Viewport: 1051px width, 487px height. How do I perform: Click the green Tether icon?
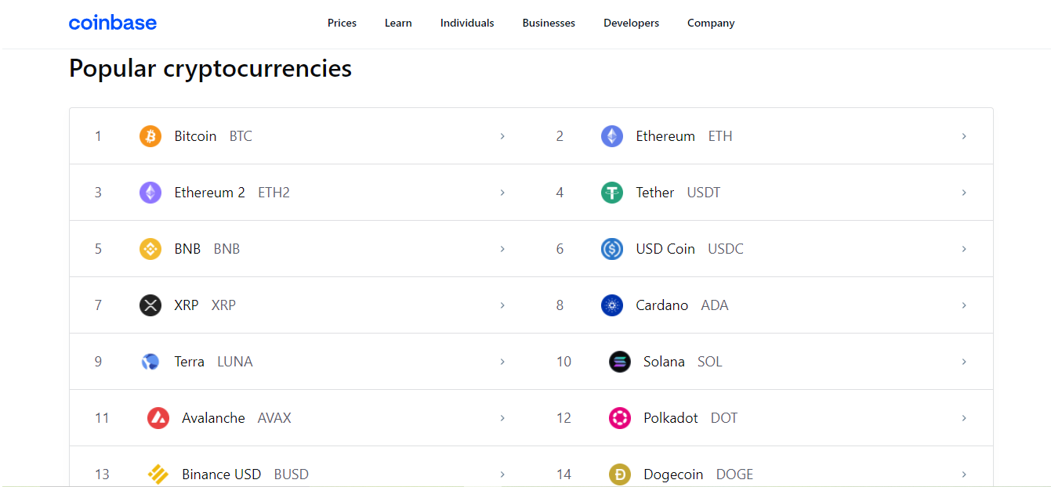pos(612,193)
